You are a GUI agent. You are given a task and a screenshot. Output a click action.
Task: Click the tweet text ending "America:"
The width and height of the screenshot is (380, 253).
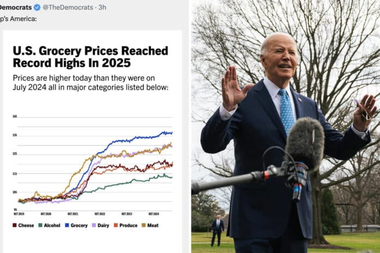(x=19, y=19)
